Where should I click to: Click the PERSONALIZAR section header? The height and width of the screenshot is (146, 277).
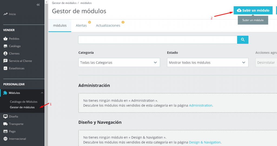14,84
